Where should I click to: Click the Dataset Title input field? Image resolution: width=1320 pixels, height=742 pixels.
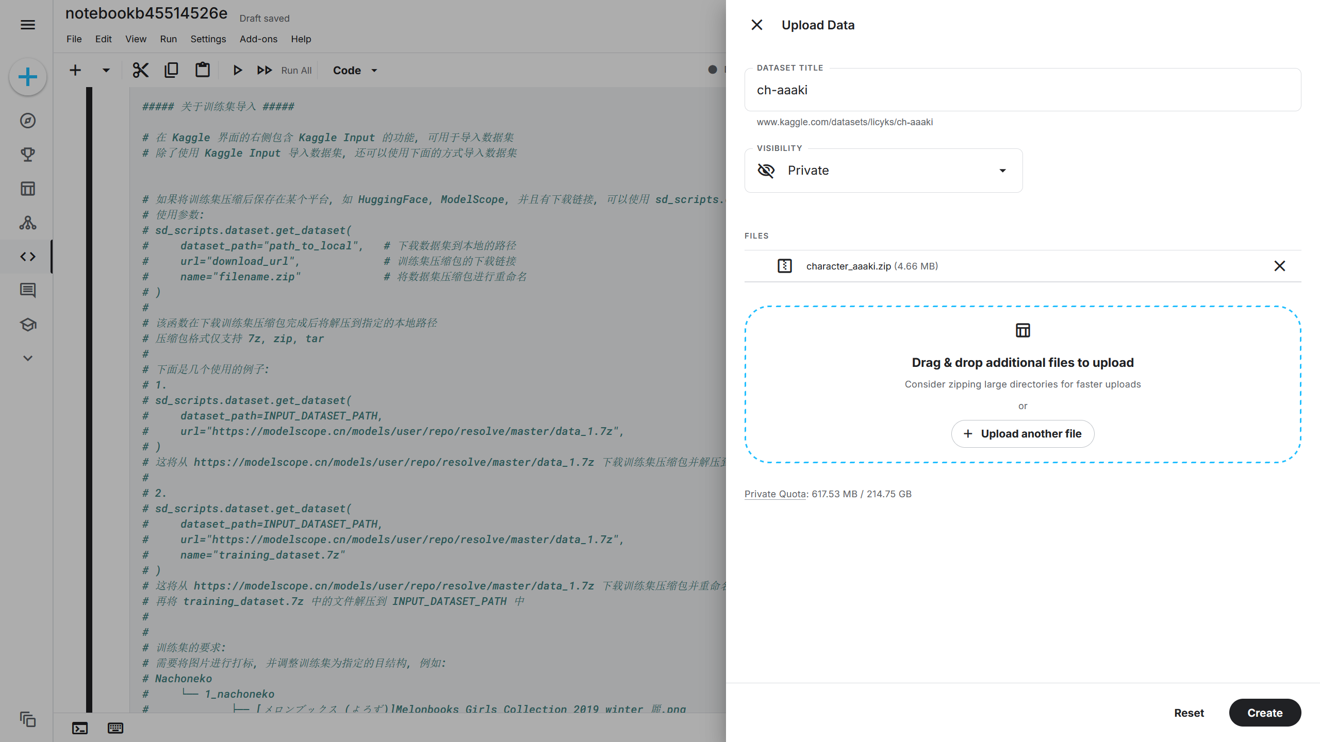1022,90
